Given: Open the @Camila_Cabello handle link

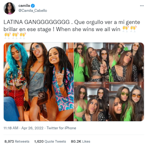Looking at the screenshot, I should pos(33,10).
